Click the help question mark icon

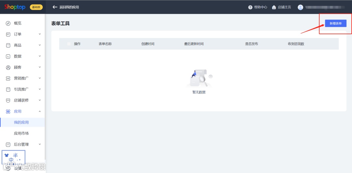click(250, 7)
